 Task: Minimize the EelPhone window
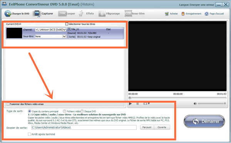coord(219,5)
